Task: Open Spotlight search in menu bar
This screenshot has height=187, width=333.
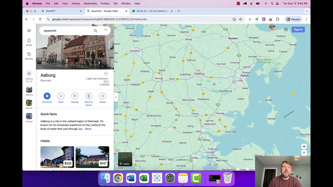Action: click(x=272, y=3)
